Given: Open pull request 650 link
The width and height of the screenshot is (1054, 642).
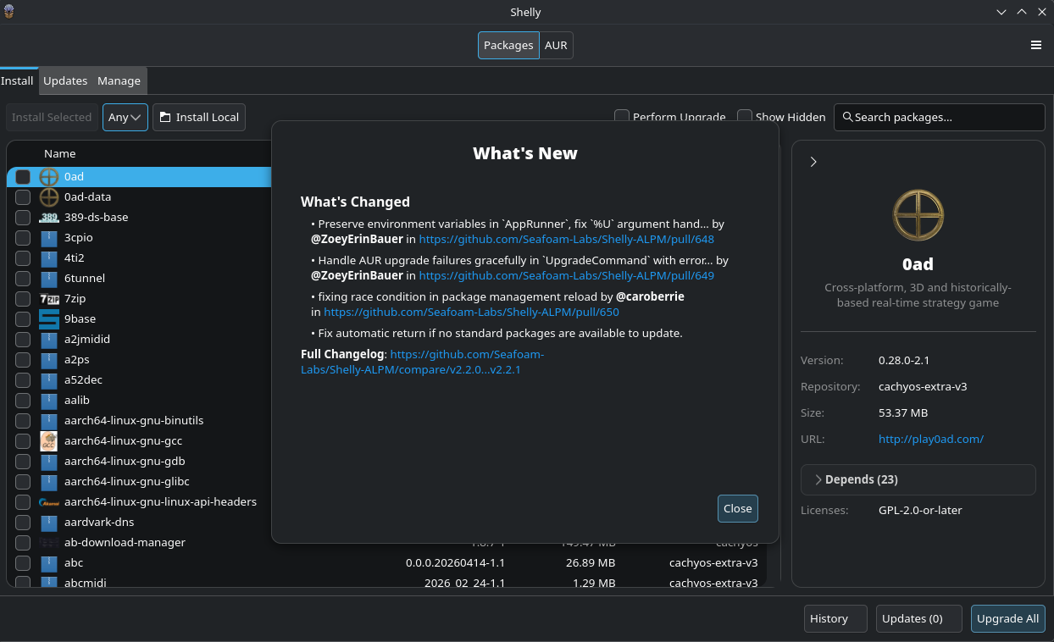Looking at the screenshot, I should click(x=471, y=312).
